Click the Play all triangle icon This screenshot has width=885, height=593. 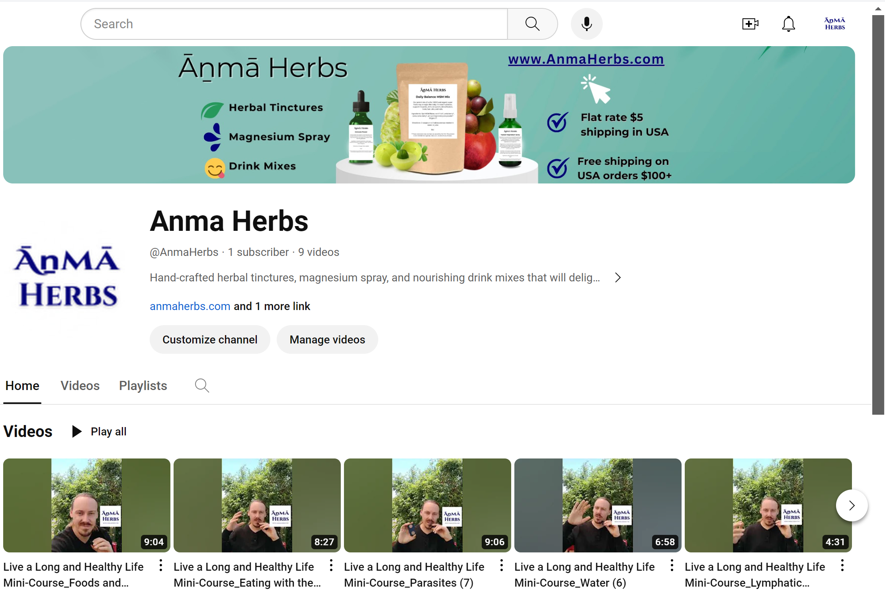point(76,431)
